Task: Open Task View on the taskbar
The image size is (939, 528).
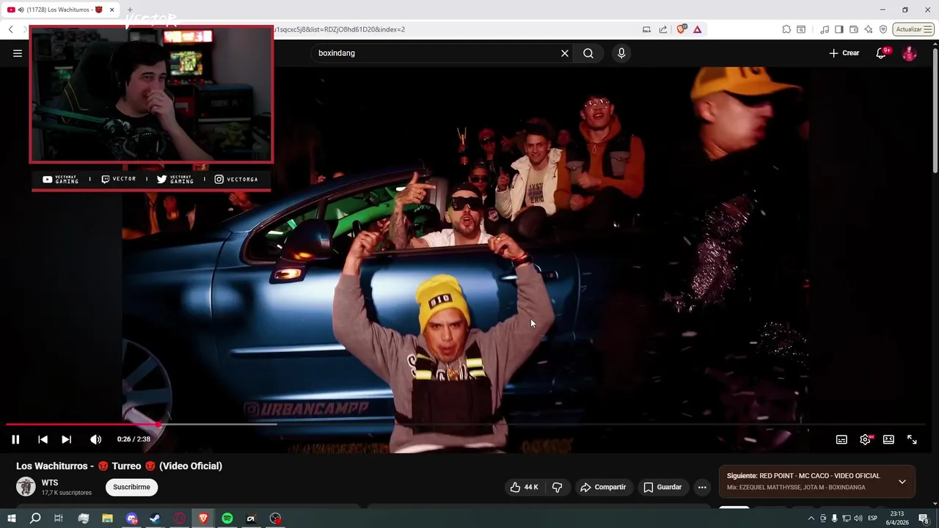Action: pyautogui.click(x=59, y=518)
